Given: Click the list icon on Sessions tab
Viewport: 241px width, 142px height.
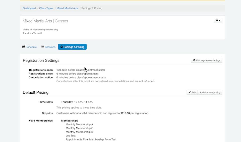Looking at the screenshot, I should pyautogui.click(x=43, y=47).
